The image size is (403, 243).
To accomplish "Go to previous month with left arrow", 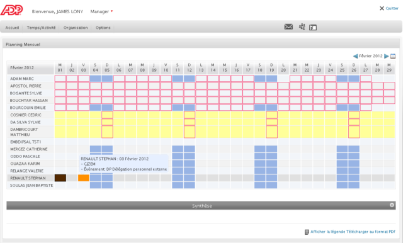I will pyautogui.click(x=355, y=56).
